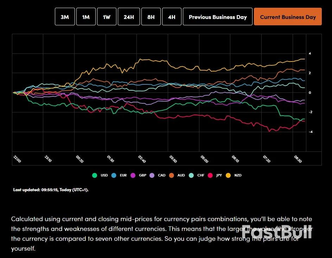This screenshot has width=332, height=258.
Task: Switch to the 1W view
Action: coord(107,17)
